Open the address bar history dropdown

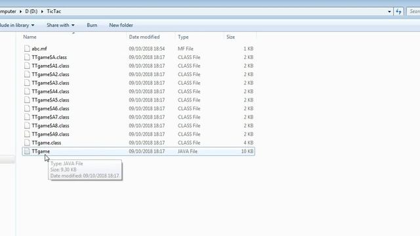tap(389, 12)
